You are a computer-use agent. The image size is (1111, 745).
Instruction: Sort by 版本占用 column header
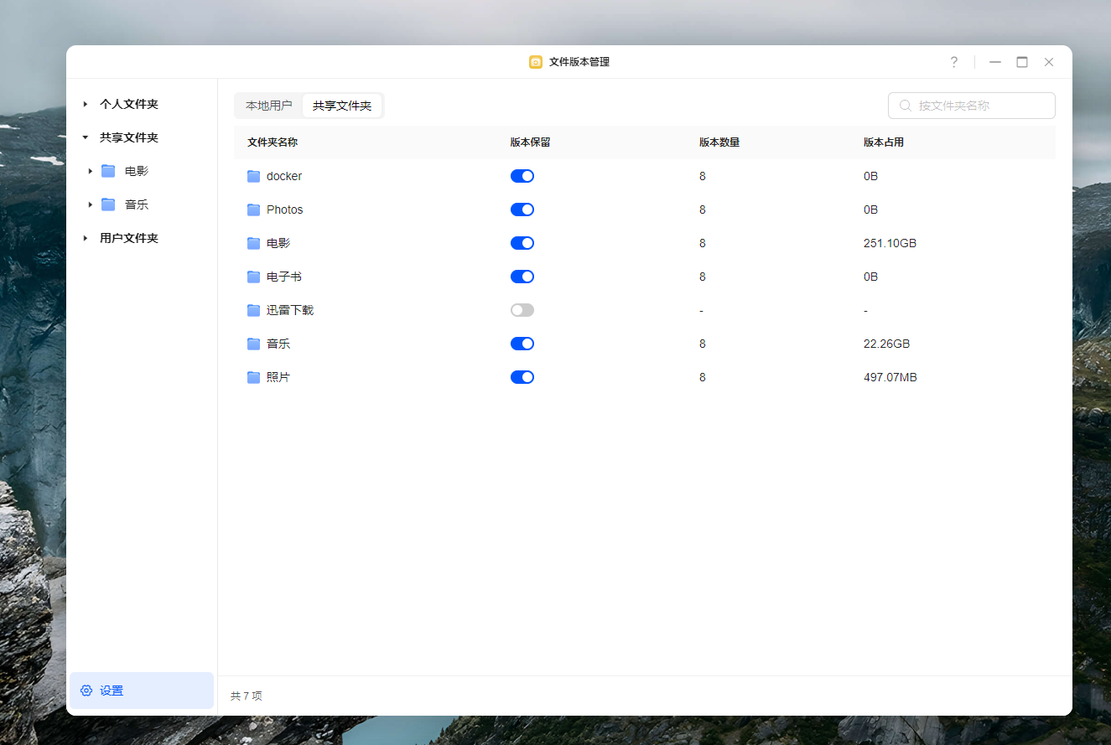point(883,142)
